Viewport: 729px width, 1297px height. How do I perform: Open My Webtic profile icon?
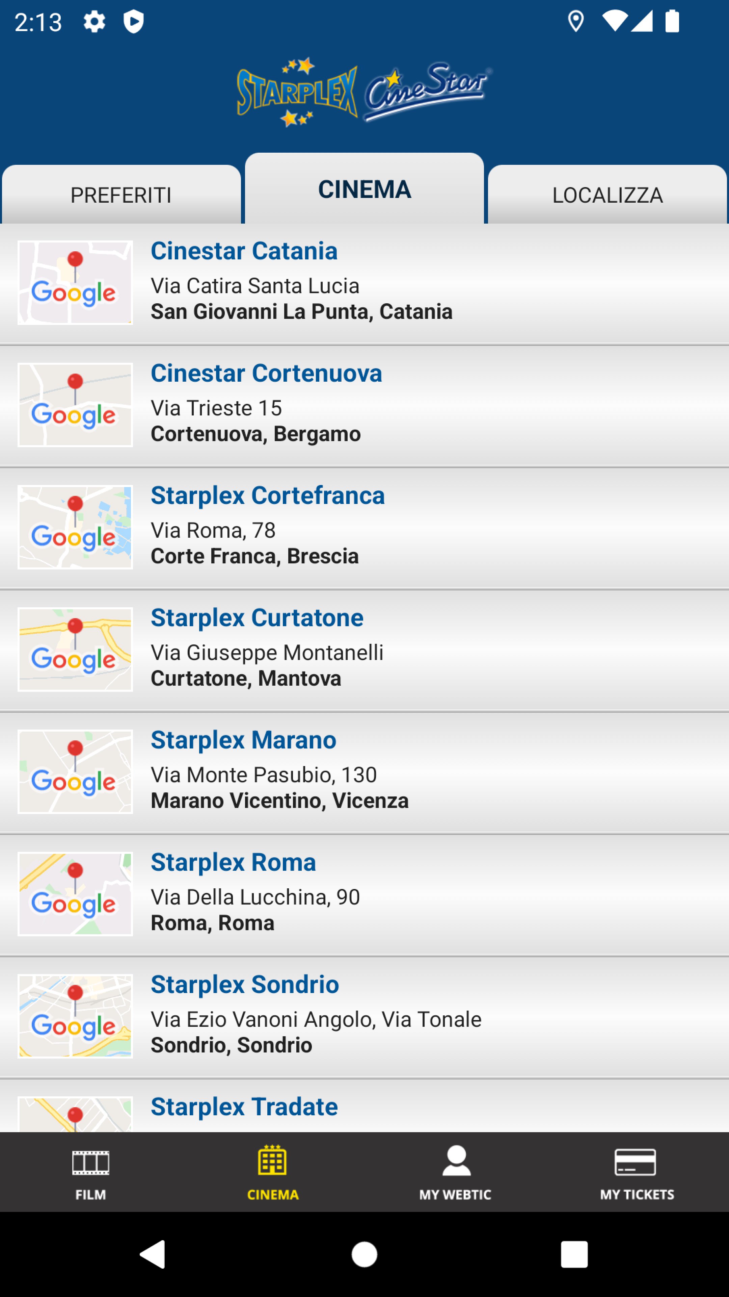456,1161
